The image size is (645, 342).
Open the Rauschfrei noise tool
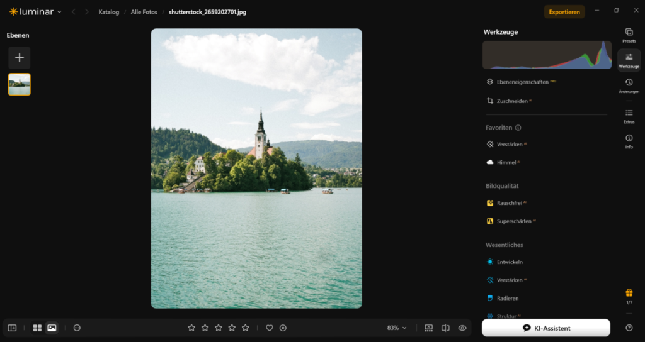(506, 203)
